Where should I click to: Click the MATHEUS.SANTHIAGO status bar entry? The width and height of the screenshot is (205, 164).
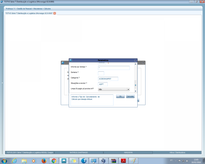coord(79,152)
